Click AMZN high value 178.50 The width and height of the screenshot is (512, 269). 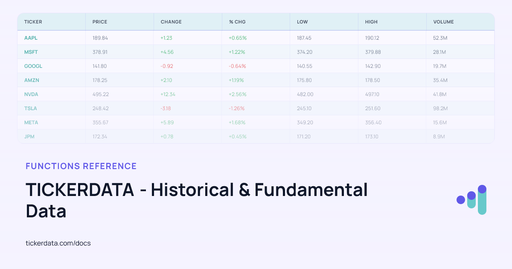point(373,80)
